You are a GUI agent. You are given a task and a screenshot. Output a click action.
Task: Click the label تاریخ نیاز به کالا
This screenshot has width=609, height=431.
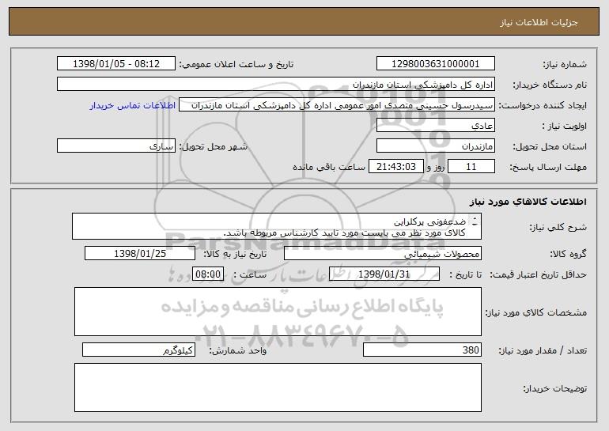pos(235,255)
